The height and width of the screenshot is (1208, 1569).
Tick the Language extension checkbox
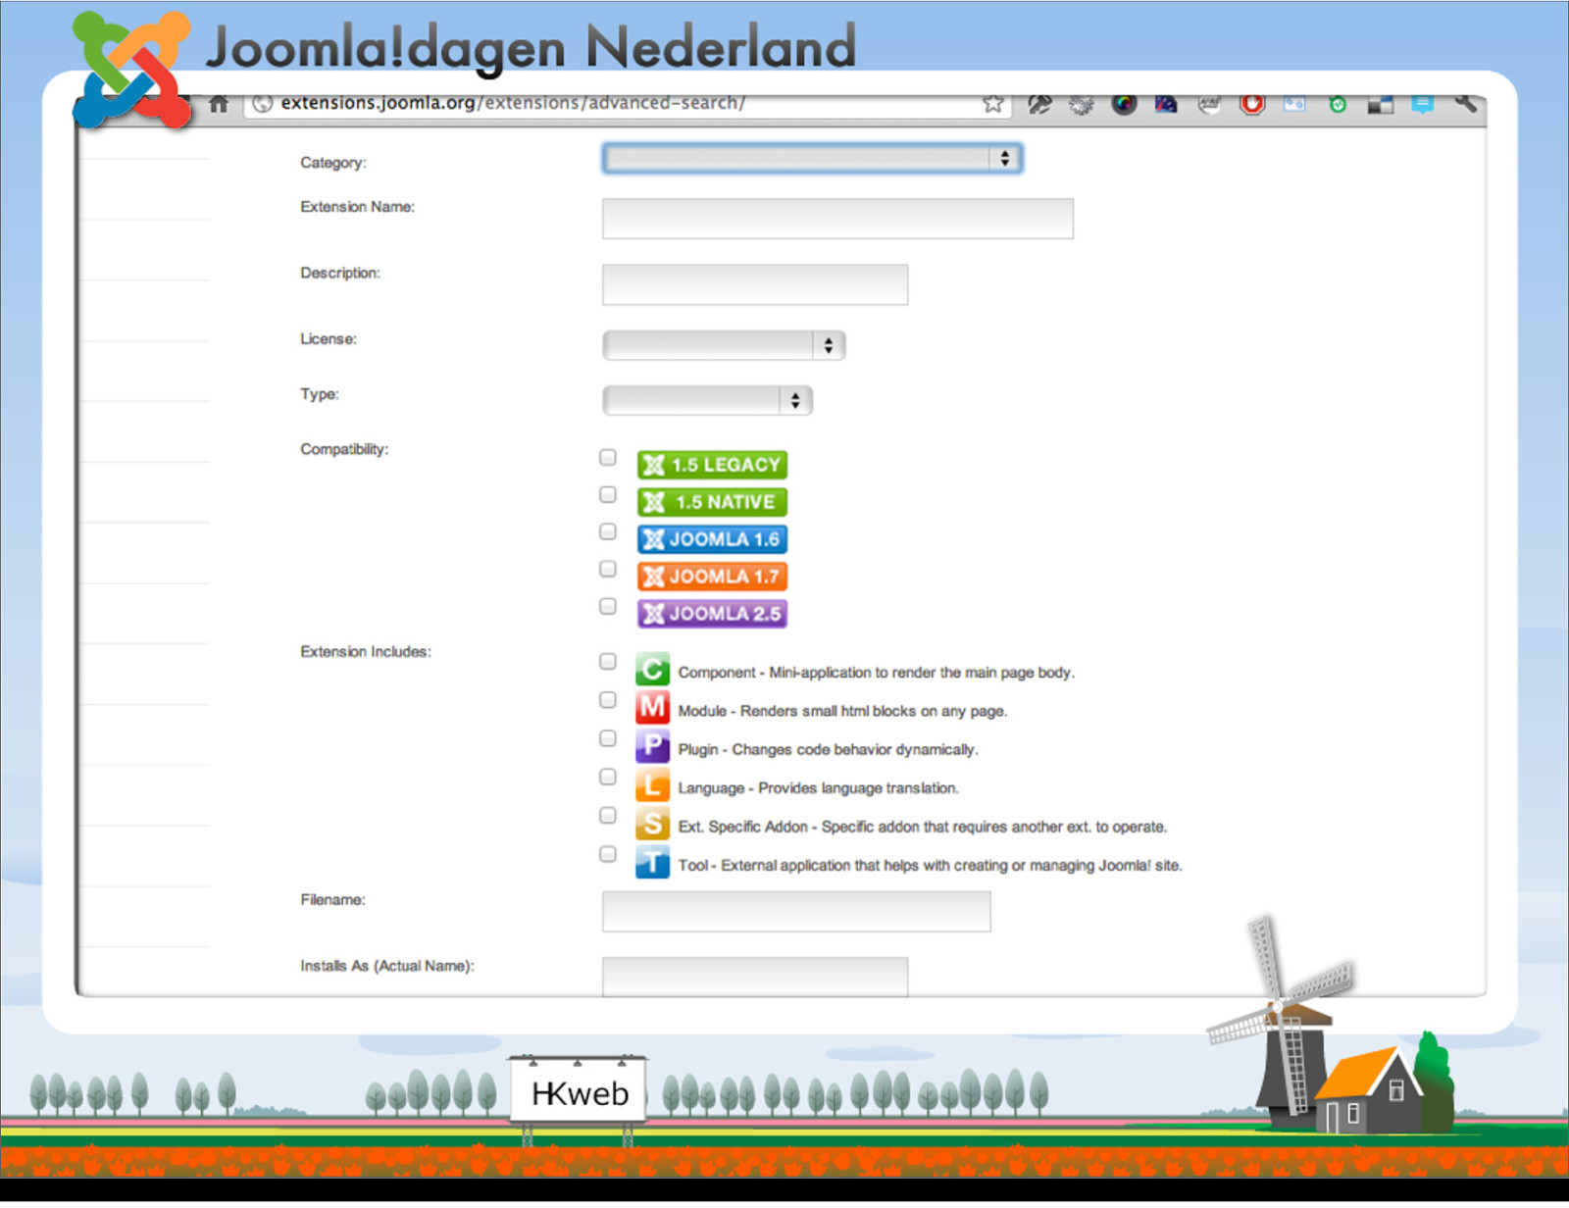[608, 777]
